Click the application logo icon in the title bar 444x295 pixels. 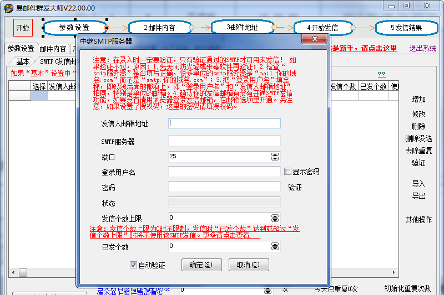(x=8, y=8)
